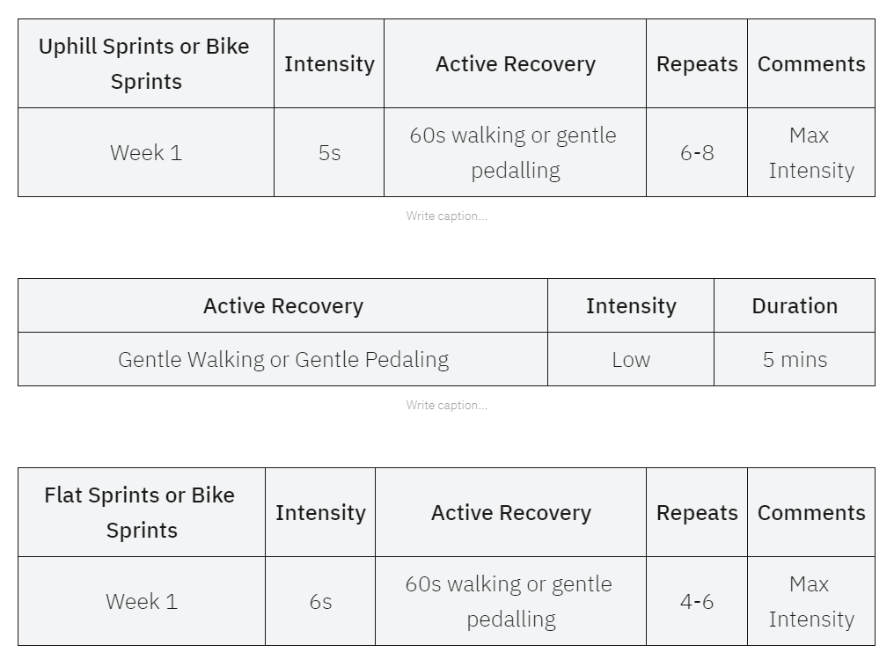Select the "6-8" repeats cell
The width and height of the screenshot is (894, 660).
(697, 152)
